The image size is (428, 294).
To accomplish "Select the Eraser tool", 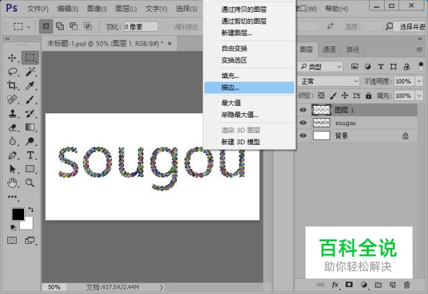I will [12, 128].
